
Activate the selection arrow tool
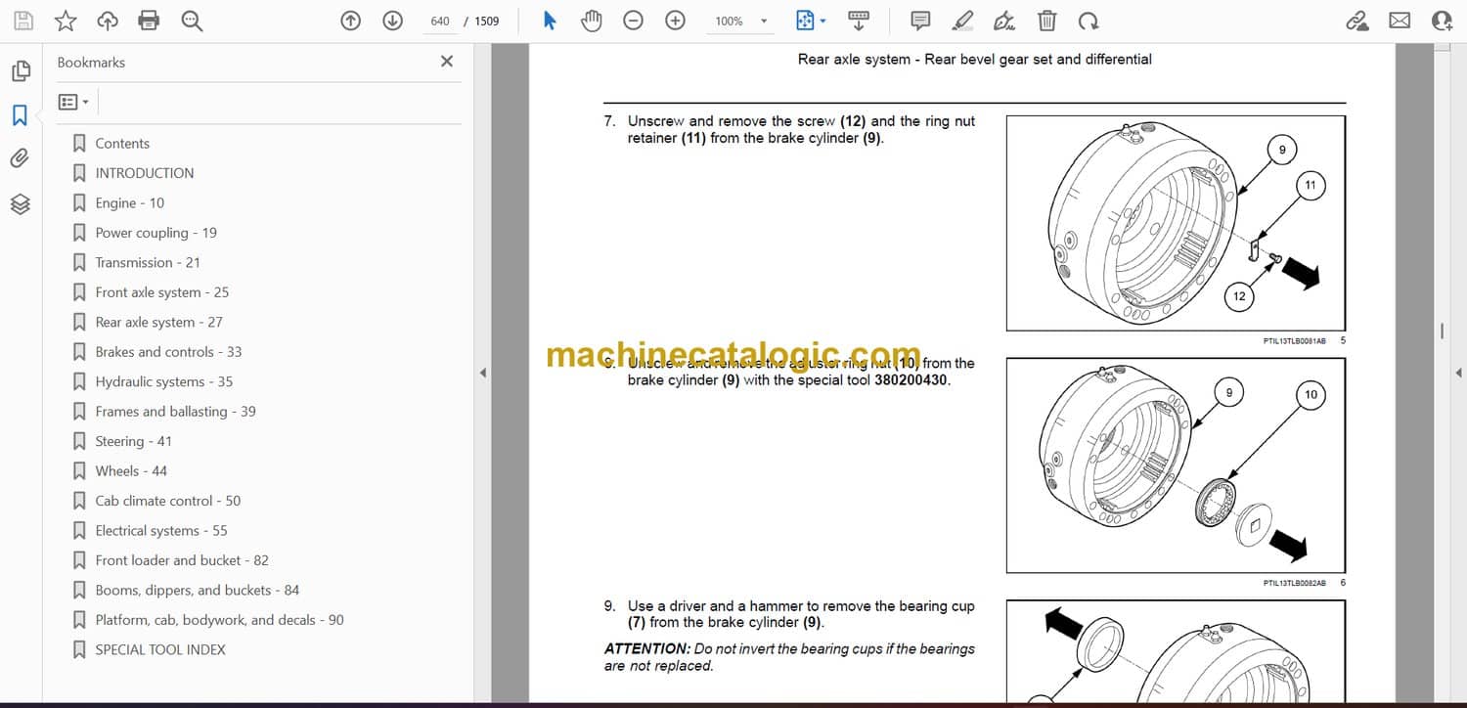[x=550, y=21]
